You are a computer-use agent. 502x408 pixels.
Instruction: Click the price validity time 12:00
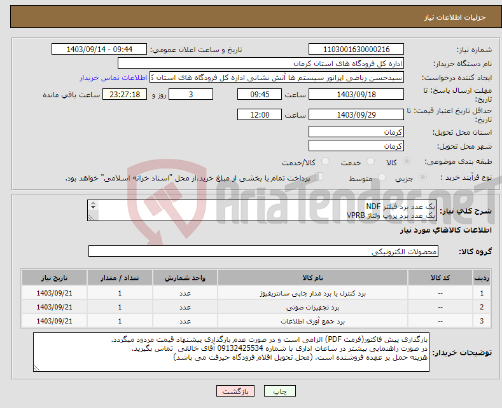(x=260, y=114)
